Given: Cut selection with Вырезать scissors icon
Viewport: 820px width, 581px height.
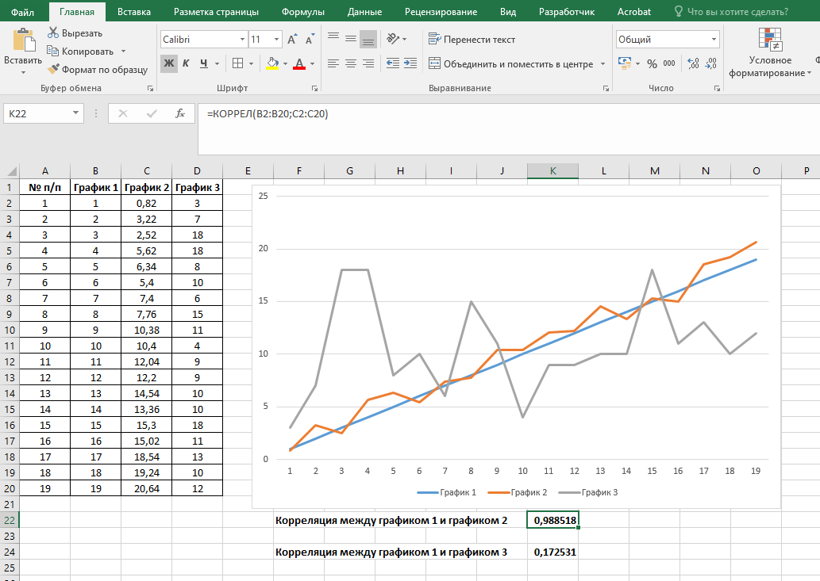Looking at the screenshot, I should 53,32.
